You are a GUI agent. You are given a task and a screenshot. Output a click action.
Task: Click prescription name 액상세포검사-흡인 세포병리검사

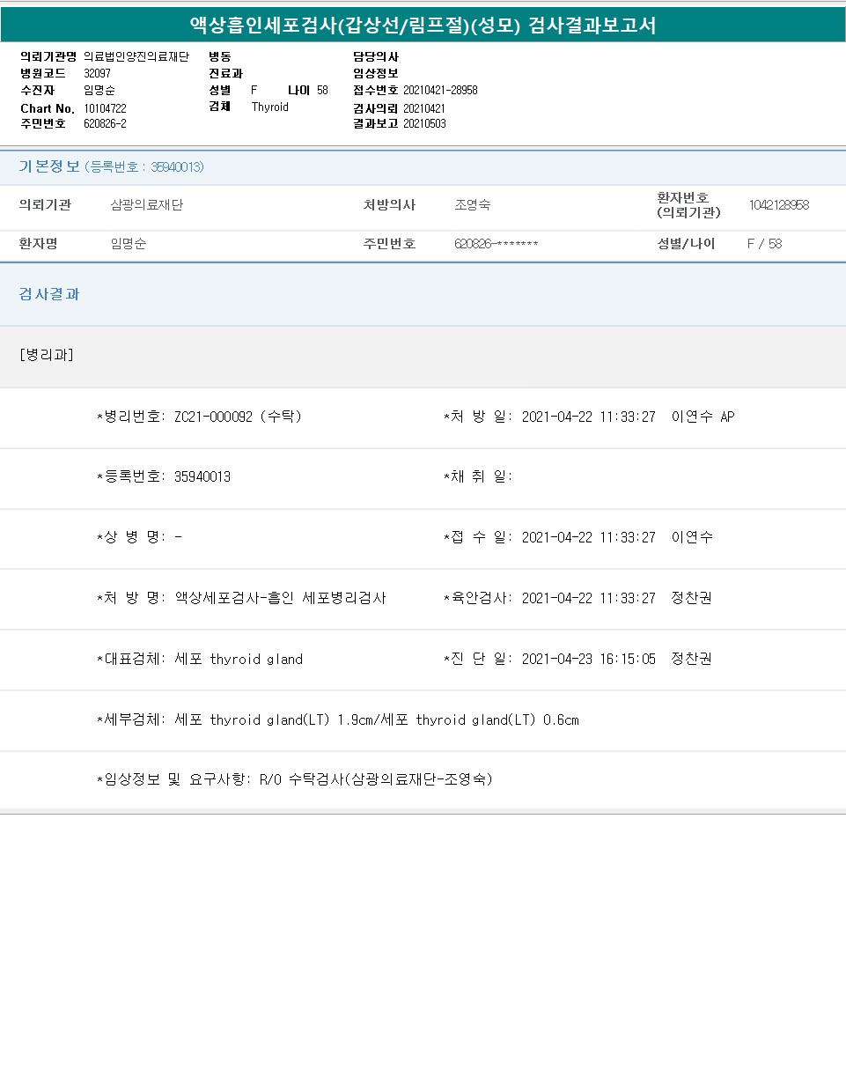coord(280,598)
